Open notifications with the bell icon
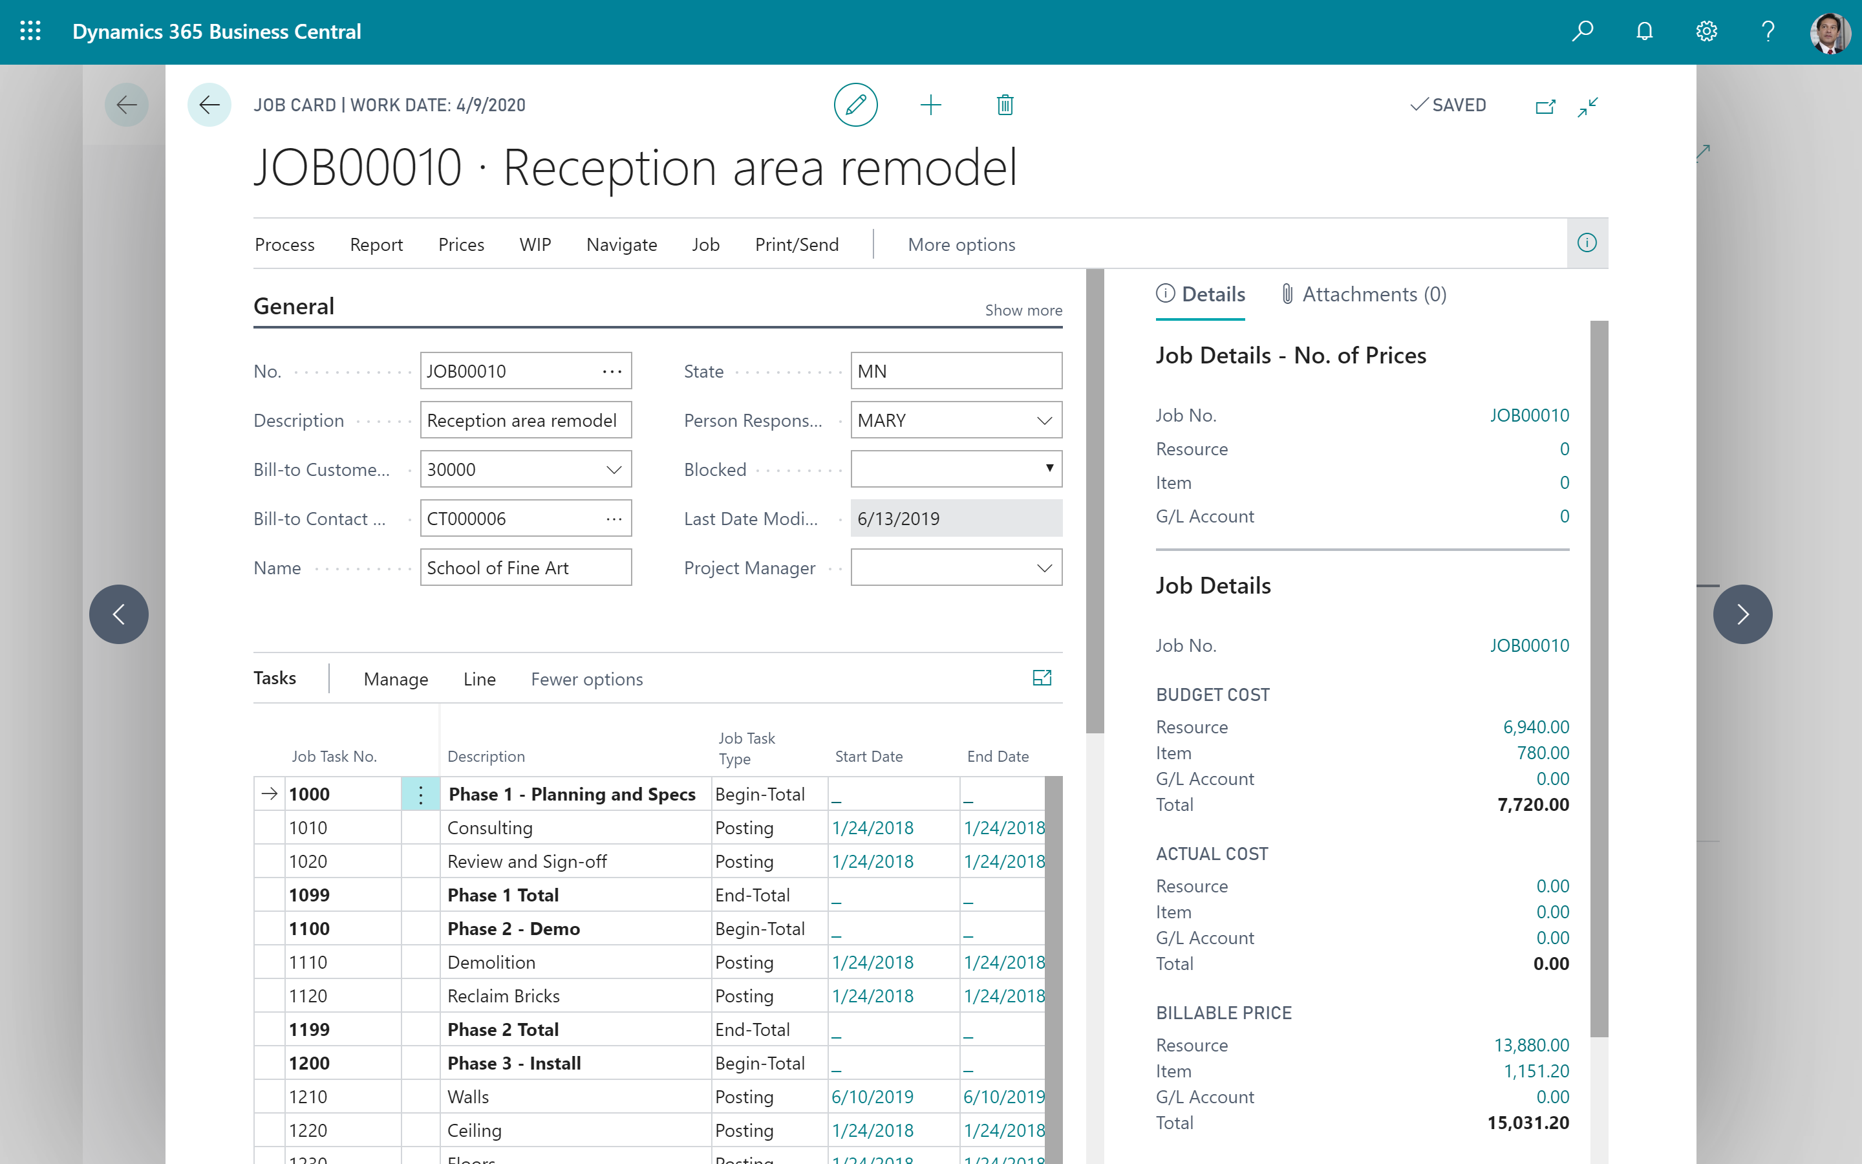The height and width of the screenshot is (1164, 1862). point(1644,31)
